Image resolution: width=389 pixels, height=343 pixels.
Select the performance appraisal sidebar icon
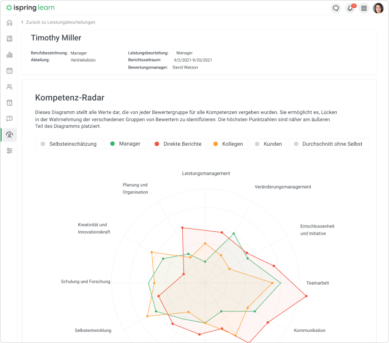pyautogui.click(x=9, y=135)
